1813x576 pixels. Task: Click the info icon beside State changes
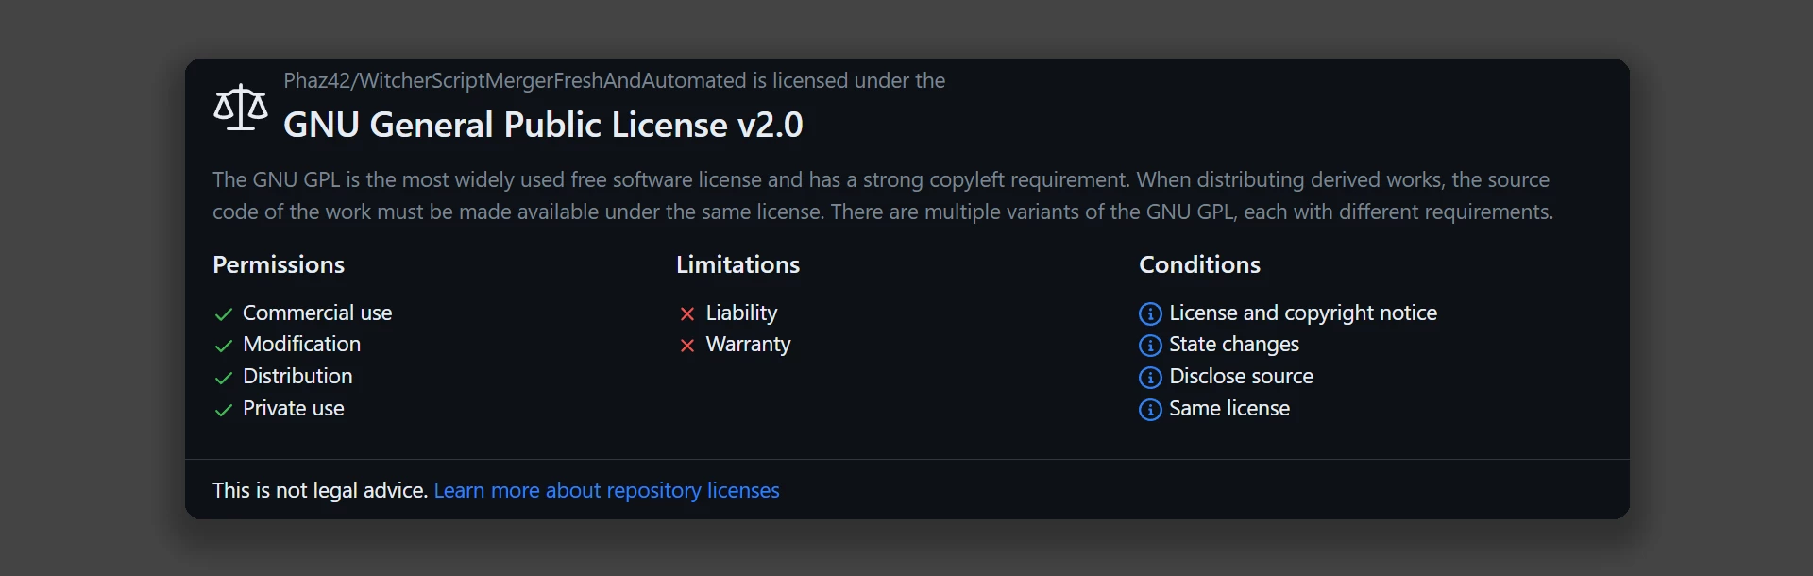(1150, 346)
